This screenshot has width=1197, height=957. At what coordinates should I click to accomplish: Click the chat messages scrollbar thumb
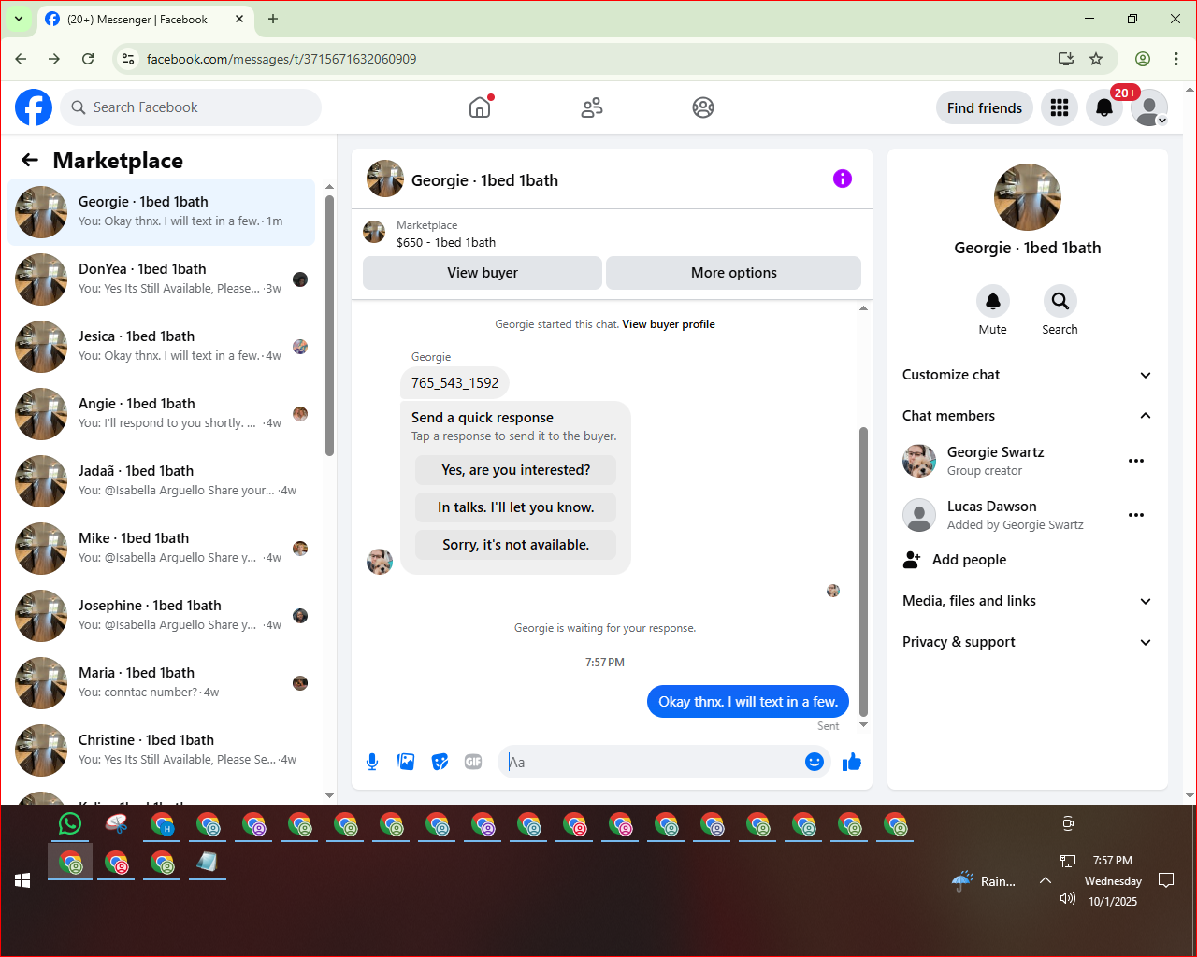coord(863,572)
